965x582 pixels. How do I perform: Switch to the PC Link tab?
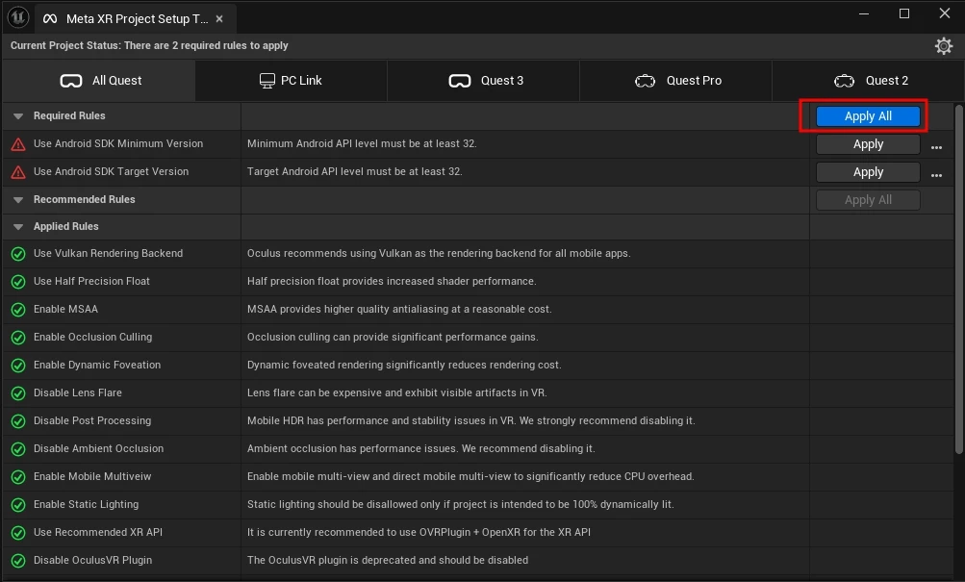point(292,81)
